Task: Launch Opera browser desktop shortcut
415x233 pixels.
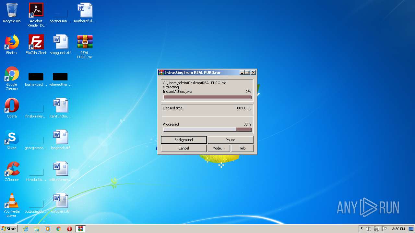Action: tap(12, 108)
